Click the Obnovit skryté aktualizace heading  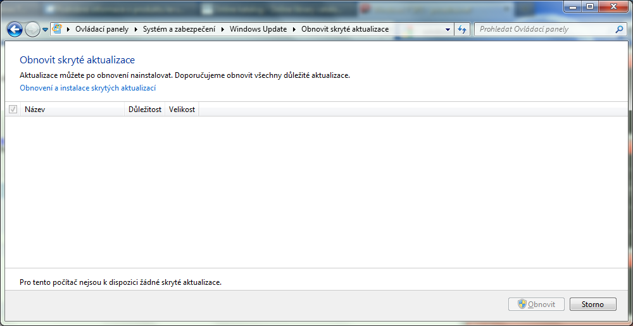tap(77, 60)
